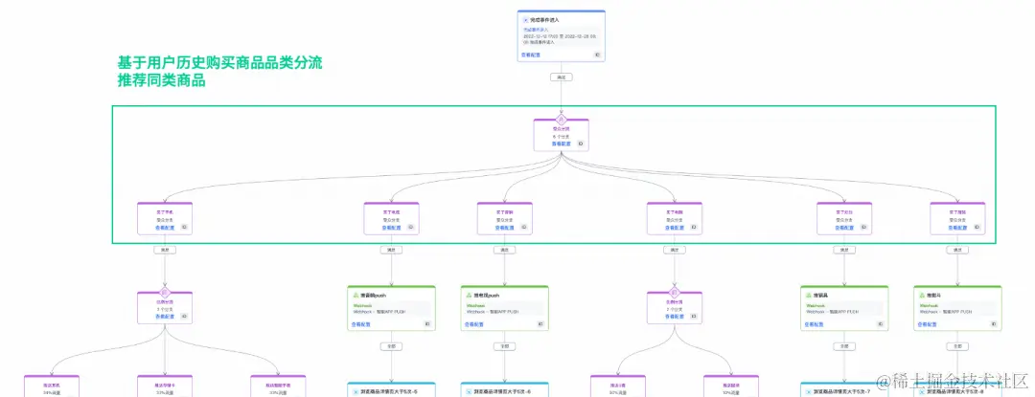Open 查看配置 on the 买了电脑 node

coord(674,227)
